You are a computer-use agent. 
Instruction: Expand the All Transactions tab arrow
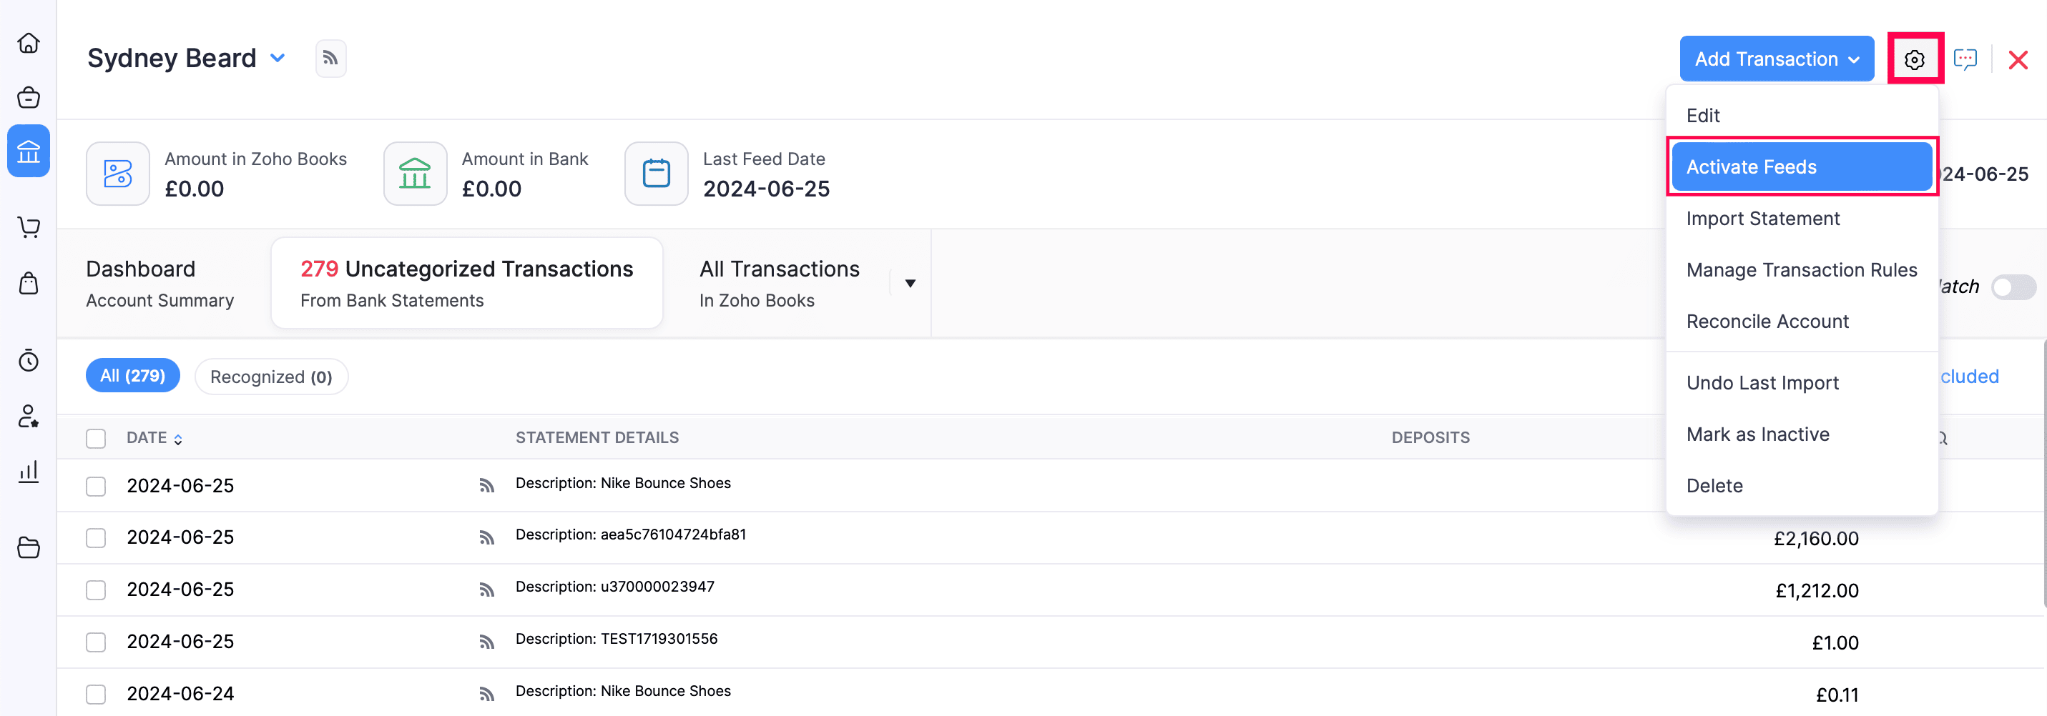coord(910,284)
